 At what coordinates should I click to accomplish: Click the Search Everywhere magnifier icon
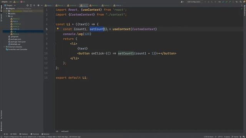tap(241, 2)
